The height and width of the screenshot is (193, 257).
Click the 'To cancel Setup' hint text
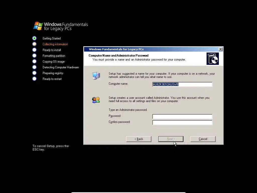51,148
